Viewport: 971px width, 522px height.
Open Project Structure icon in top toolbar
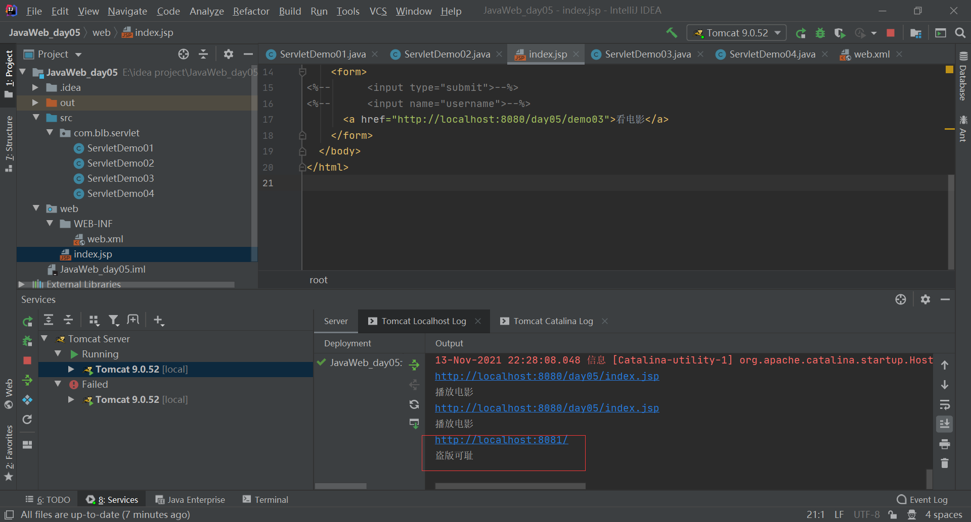[916, 33]
